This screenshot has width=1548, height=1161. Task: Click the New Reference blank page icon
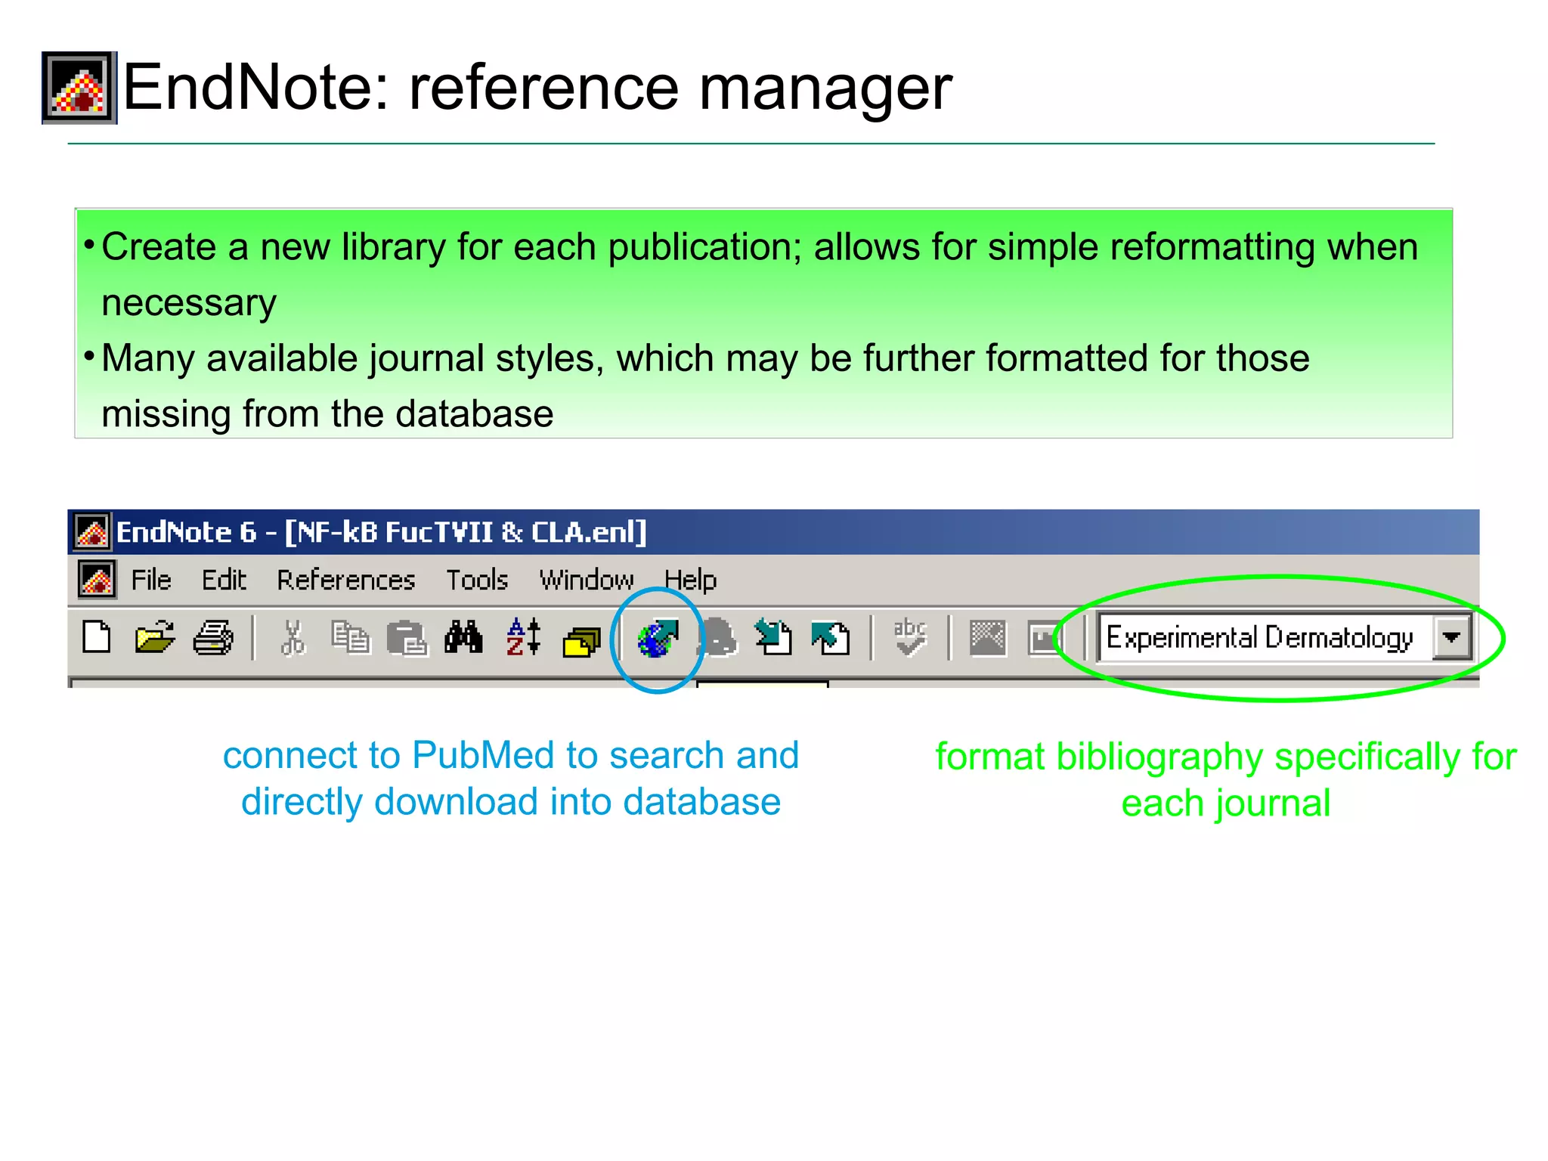click(97, 637)
